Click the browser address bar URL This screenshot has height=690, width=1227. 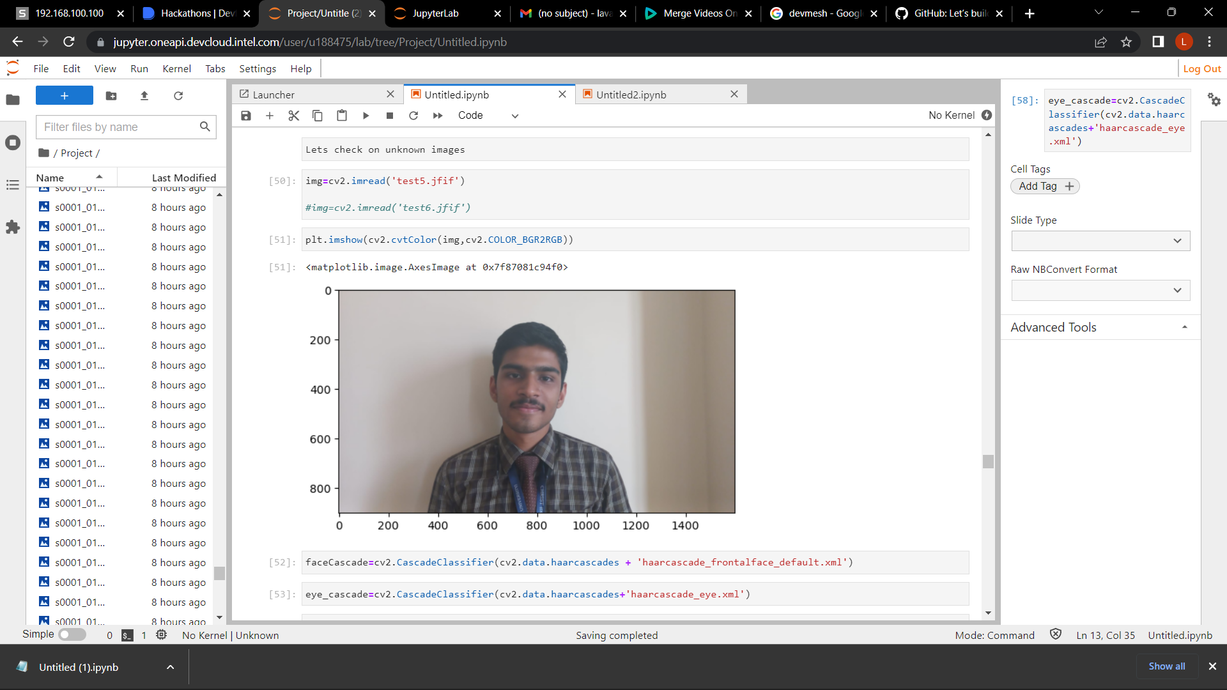click(x=310, y=42)
